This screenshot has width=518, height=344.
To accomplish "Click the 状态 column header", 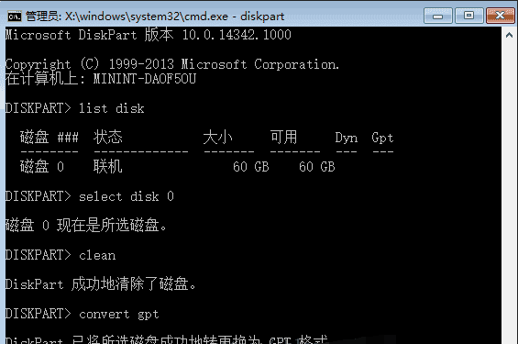I will tap(107, 137).
